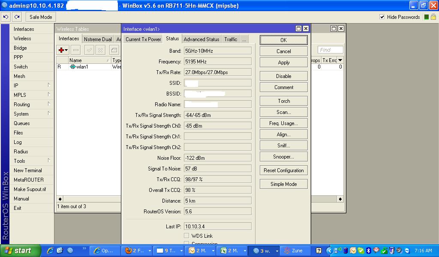Click the enable checkmark icon in Wireless Tables
Viewport: 439px width, 257px height.
[x=89, y=50]
